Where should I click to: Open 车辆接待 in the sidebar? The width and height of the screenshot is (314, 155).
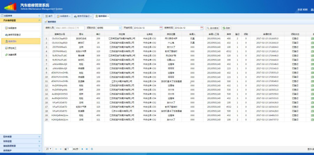coord(13,28)
